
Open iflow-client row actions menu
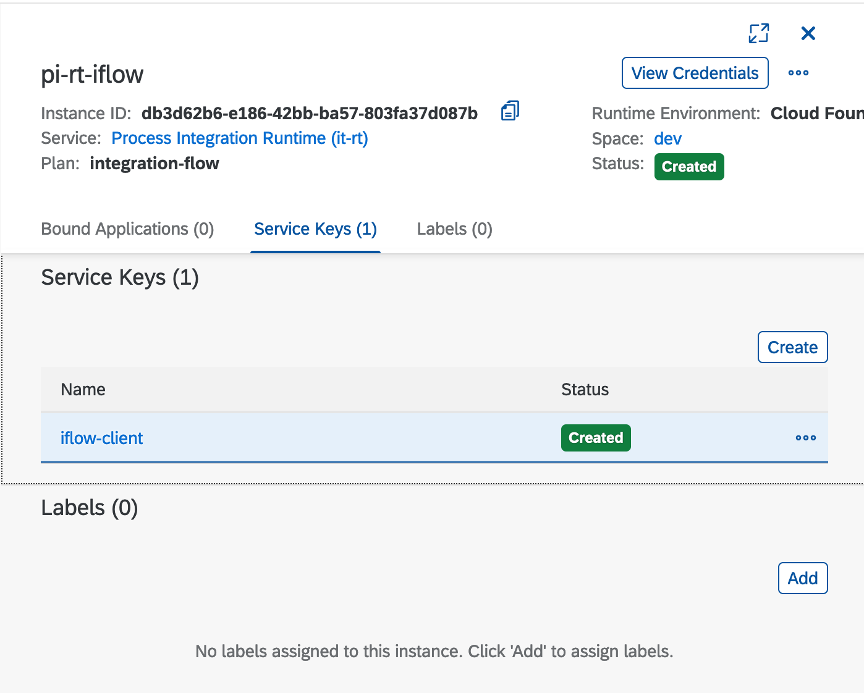pyautogui.click(x=806, y=438)
